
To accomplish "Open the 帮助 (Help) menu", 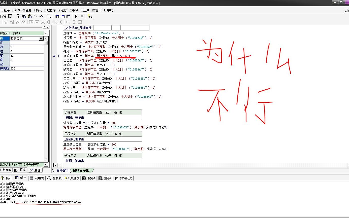I will (x=108, y=10).
